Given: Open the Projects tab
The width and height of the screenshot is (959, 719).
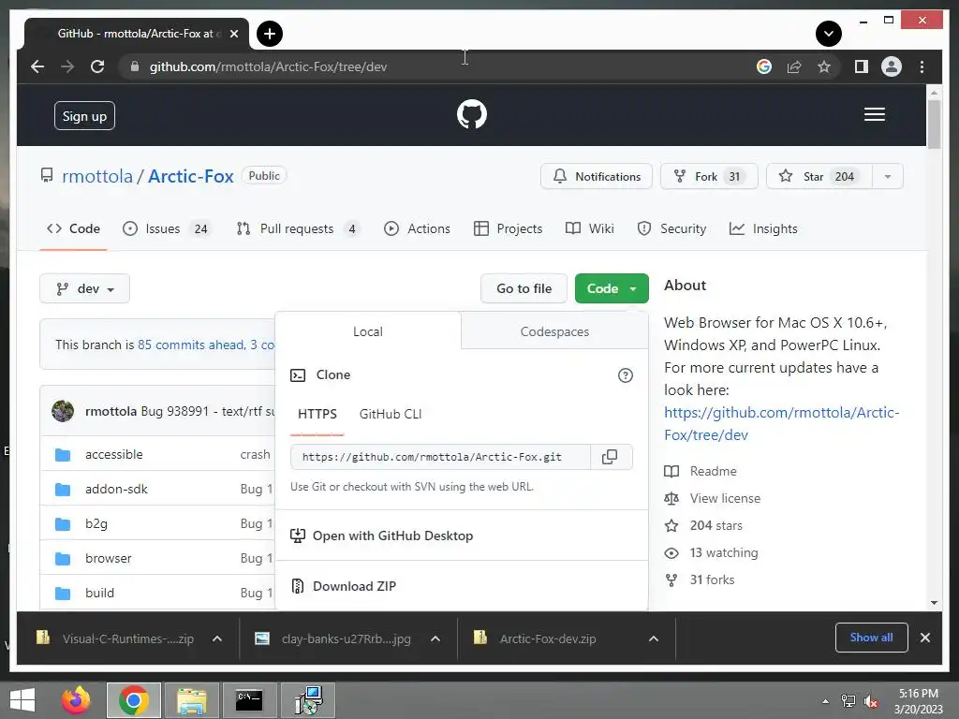Looking at the screenshot, I should coord(509,228).
